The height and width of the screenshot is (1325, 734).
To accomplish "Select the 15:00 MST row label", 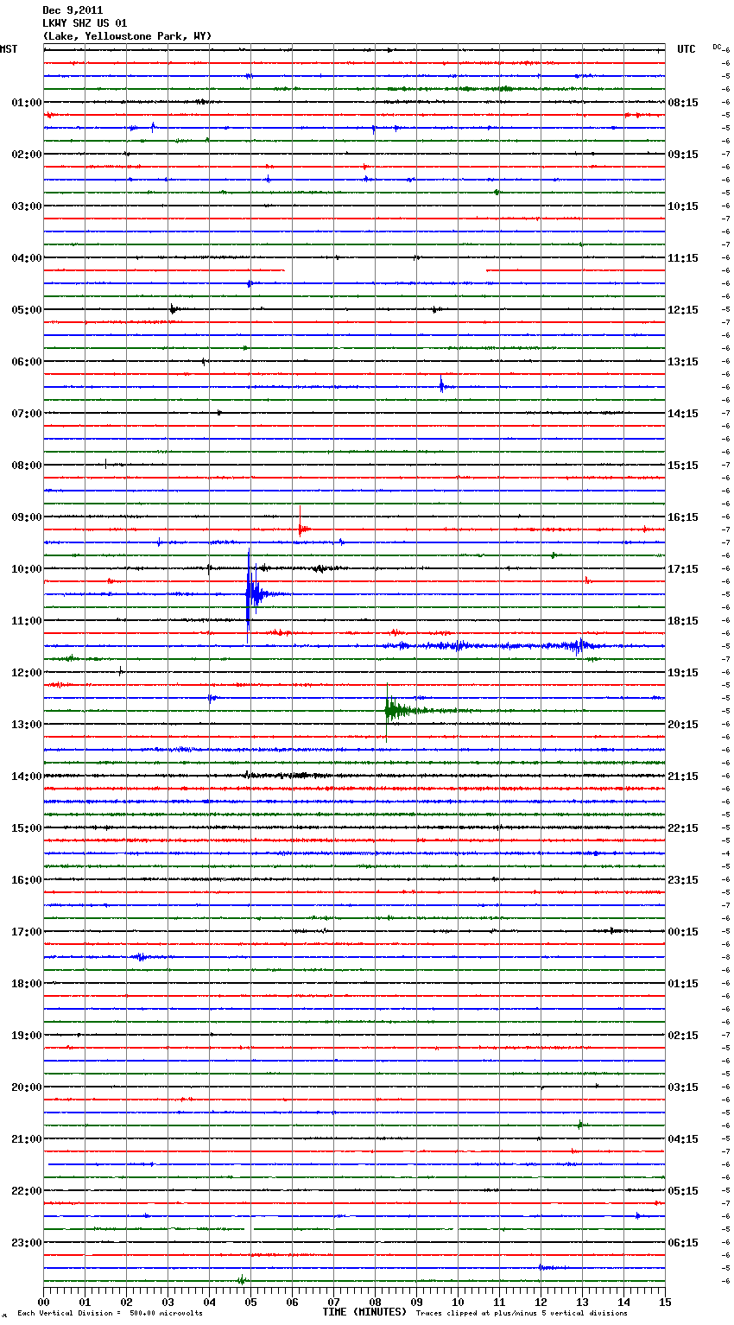I will click(x=27, y=828).
